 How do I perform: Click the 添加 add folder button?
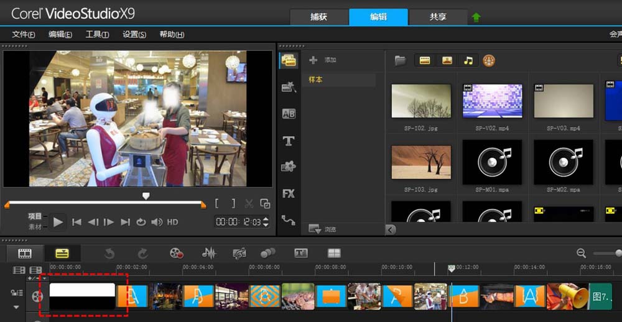[x=322, y=60]
